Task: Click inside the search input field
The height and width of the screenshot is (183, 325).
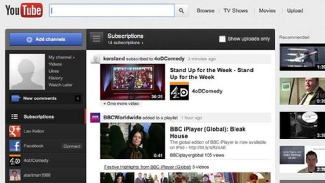Action: 112,10
